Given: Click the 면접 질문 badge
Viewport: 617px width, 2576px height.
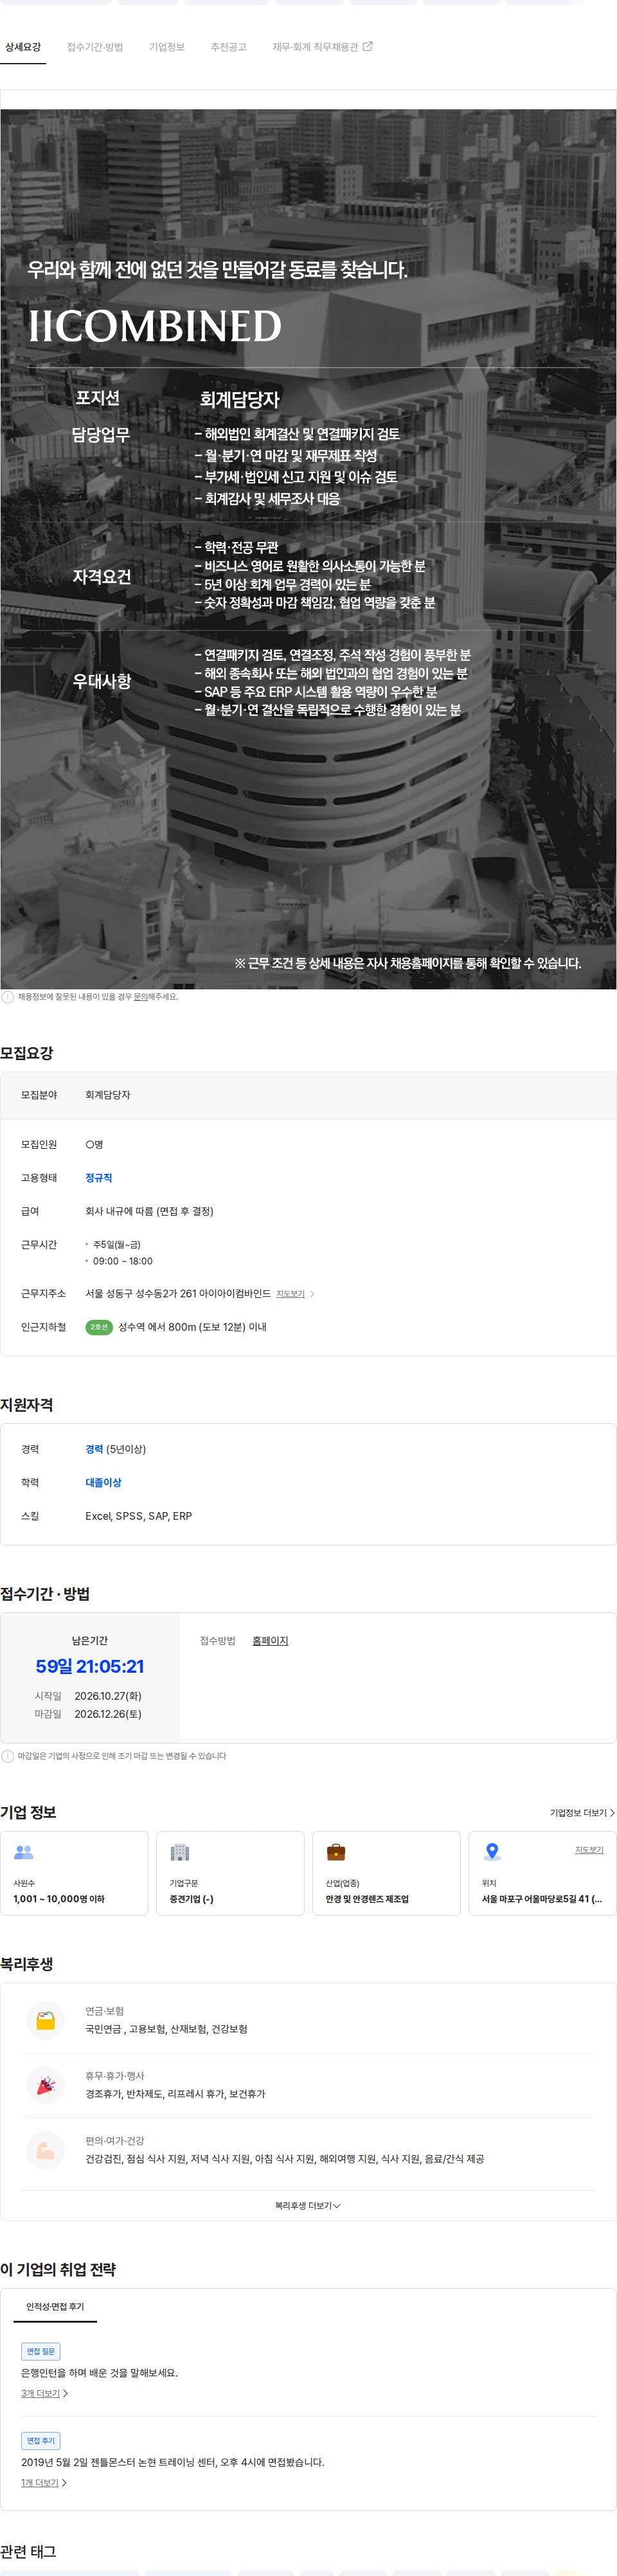Looking at the screenshot, I should (41, 2351).
